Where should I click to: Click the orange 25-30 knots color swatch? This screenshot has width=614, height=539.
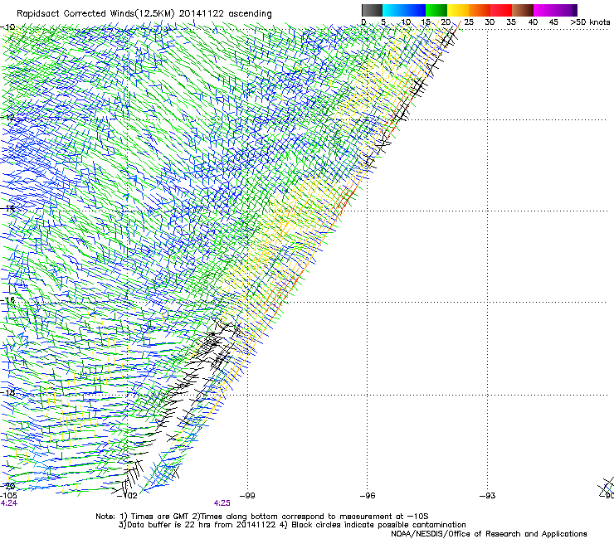(x=480, y=10)
